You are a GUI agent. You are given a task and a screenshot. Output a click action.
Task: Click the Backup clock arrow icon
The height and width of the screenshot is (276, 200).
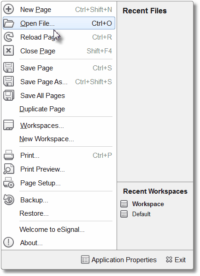point(8,200)
